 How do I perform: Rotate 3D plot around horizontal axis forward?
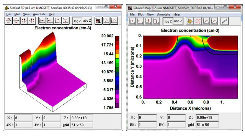[8, 21]
